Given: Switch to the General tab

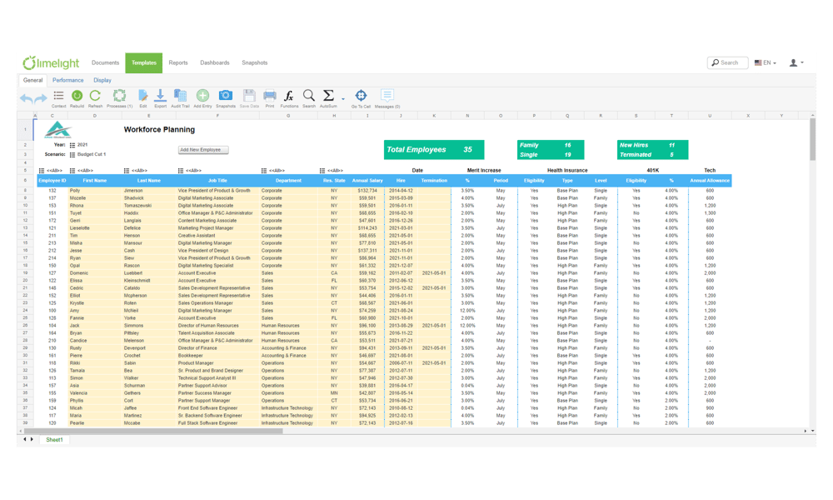Looking at the screenshot, I should point(33,80).
